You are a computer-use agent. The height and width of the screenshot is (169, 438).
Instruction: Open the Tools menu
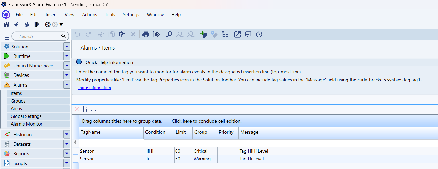coord(110,15)
